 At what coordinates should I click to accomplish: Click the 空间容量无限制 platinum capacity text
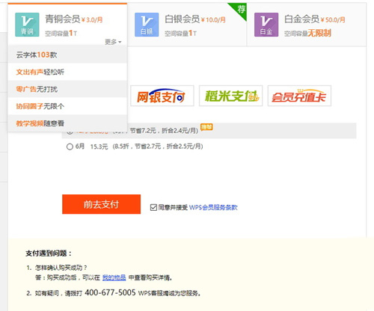tap(307, 33)
